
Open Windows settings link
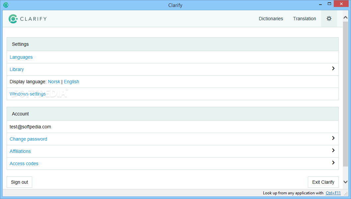tap(28, 94)
